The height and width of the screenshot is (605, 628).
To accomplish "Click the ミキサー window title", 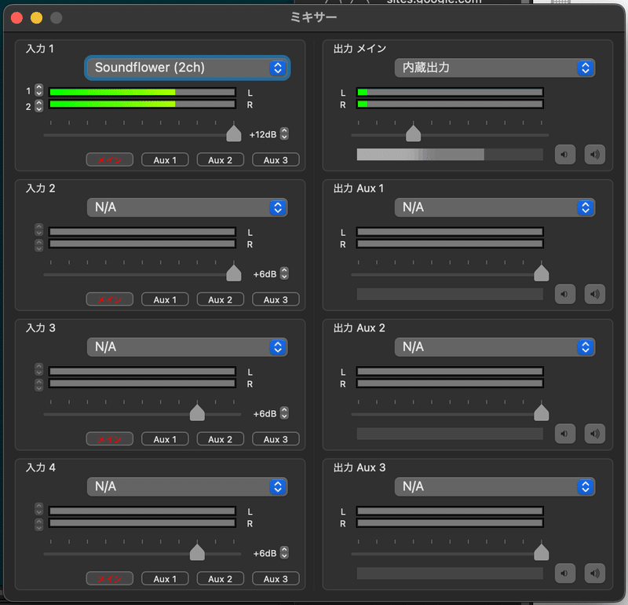I will coord(313,17).
